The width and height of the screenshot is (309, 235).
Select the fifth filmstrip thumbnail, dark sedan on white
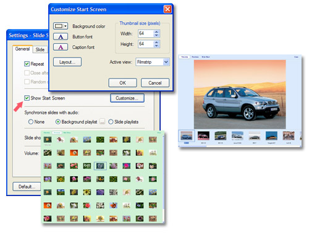[255, 136]
